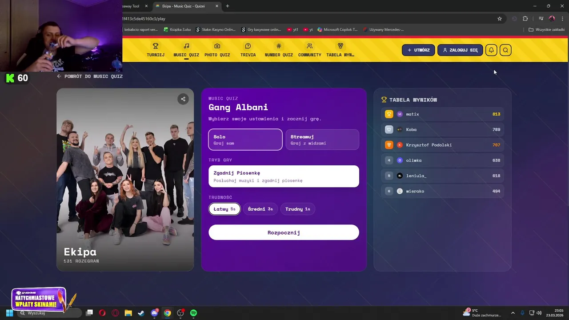The width and height of the screenshot is (569, 320).
Task: Open the Number Quiz section
Action: click(x=279, y=50)
